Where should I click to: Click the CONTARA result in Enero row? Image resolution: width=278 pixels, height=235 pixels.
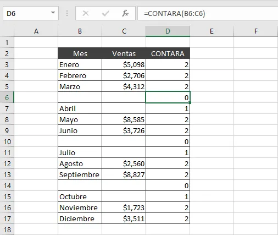point(168,64)
